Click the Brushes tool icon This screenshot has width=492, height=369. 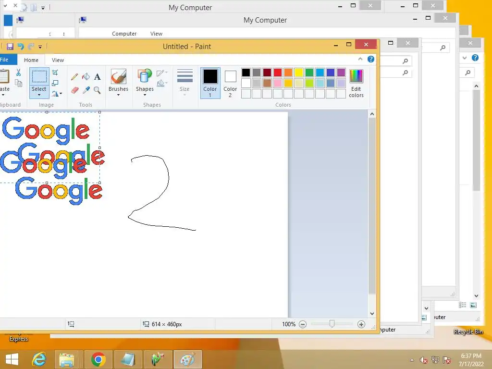119,76
